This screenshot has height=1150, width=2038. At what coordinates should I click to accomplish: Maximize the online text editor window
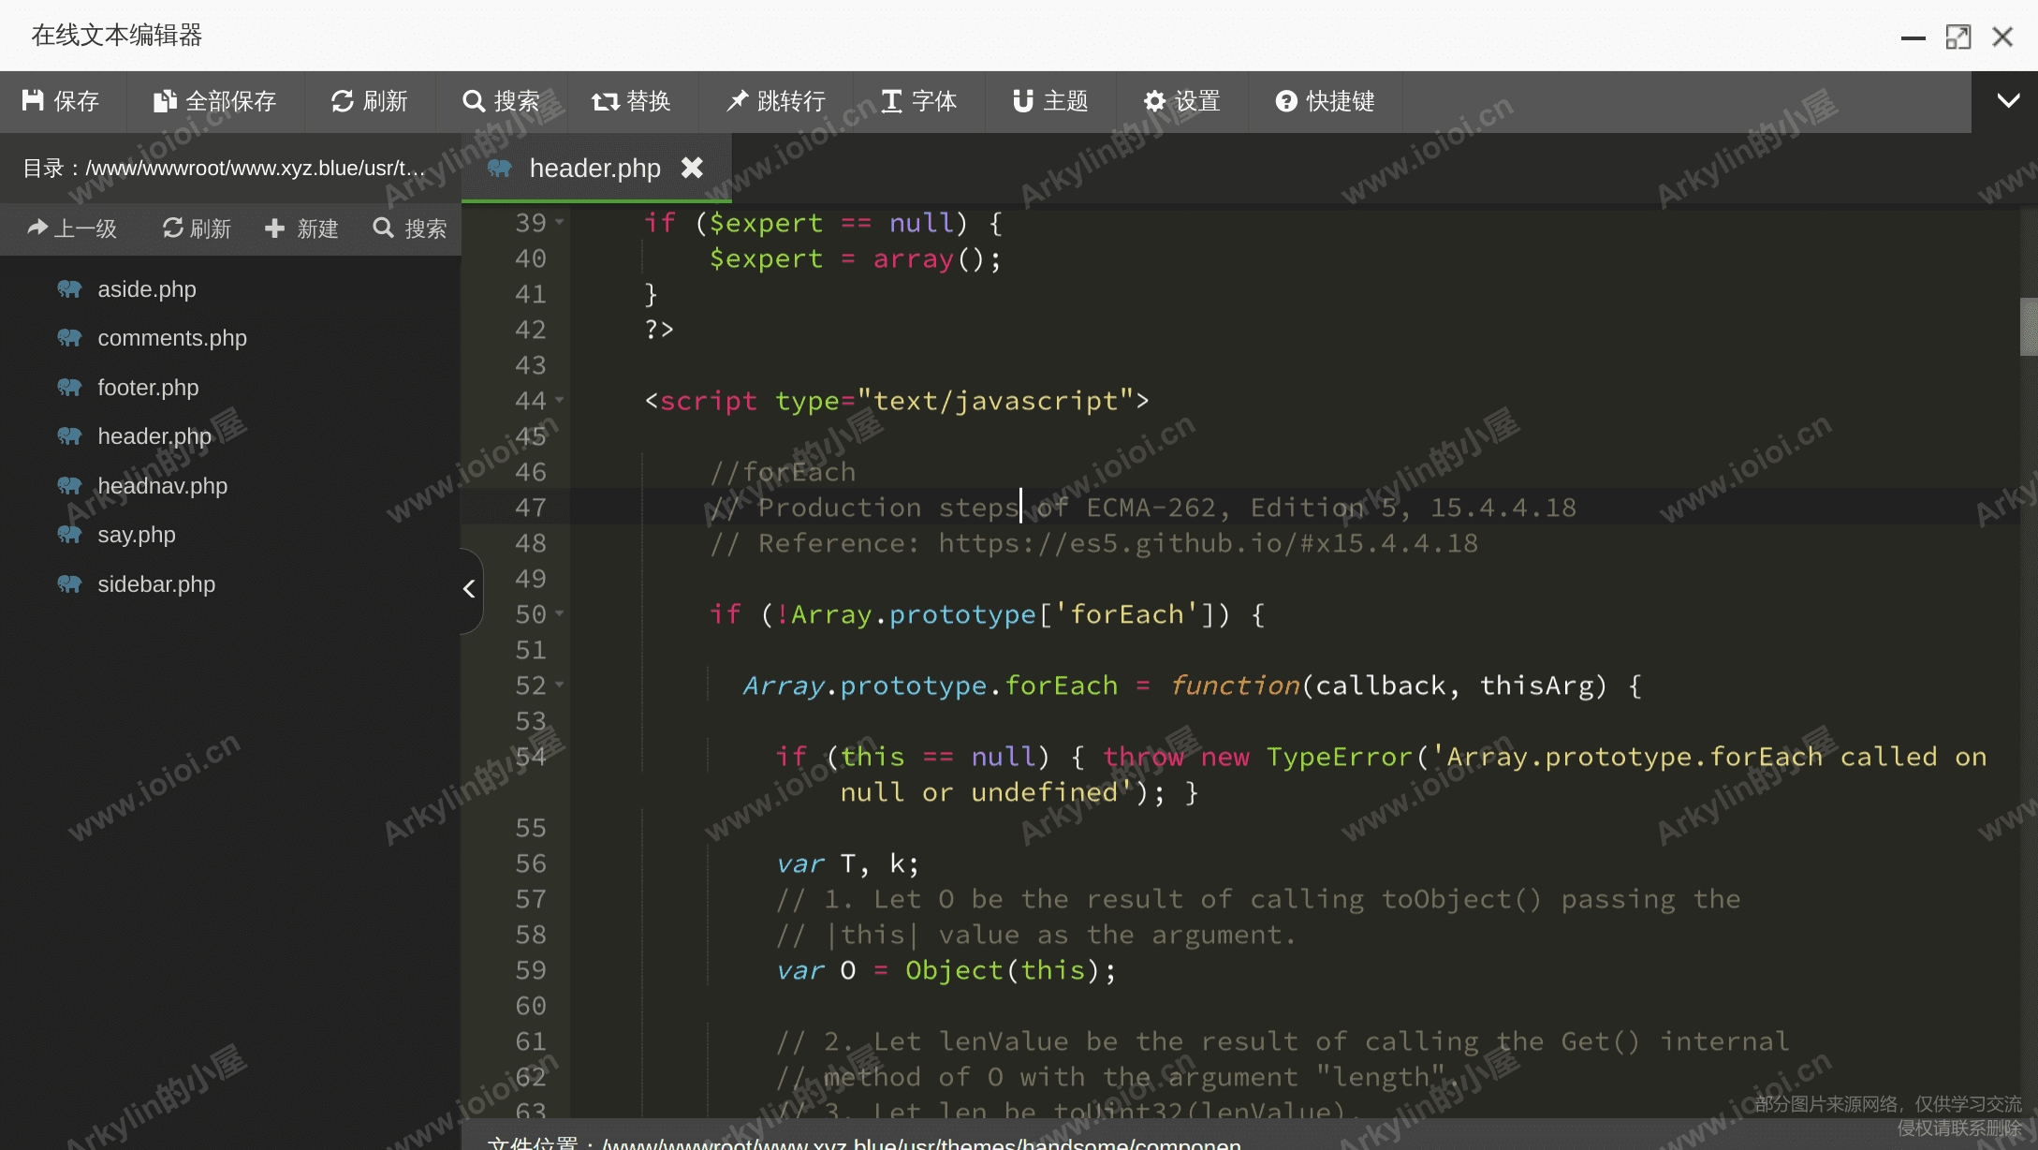(x=1957, y=37)
